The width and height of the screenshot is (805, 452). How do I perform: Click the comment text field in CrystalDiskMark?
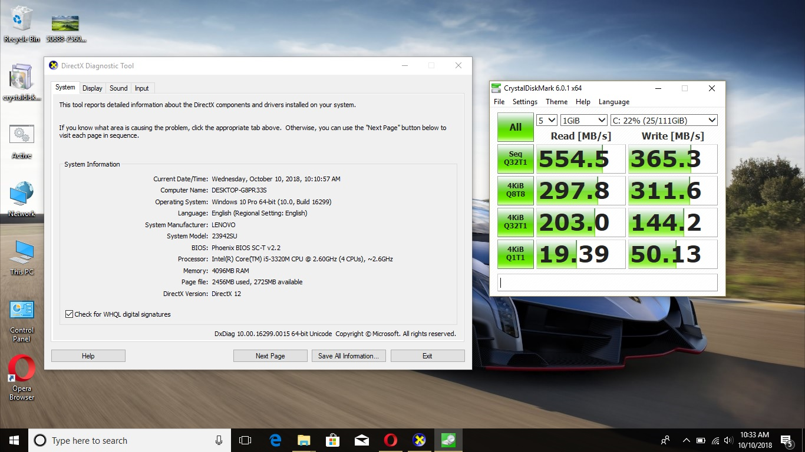click(x=608, y=282)
